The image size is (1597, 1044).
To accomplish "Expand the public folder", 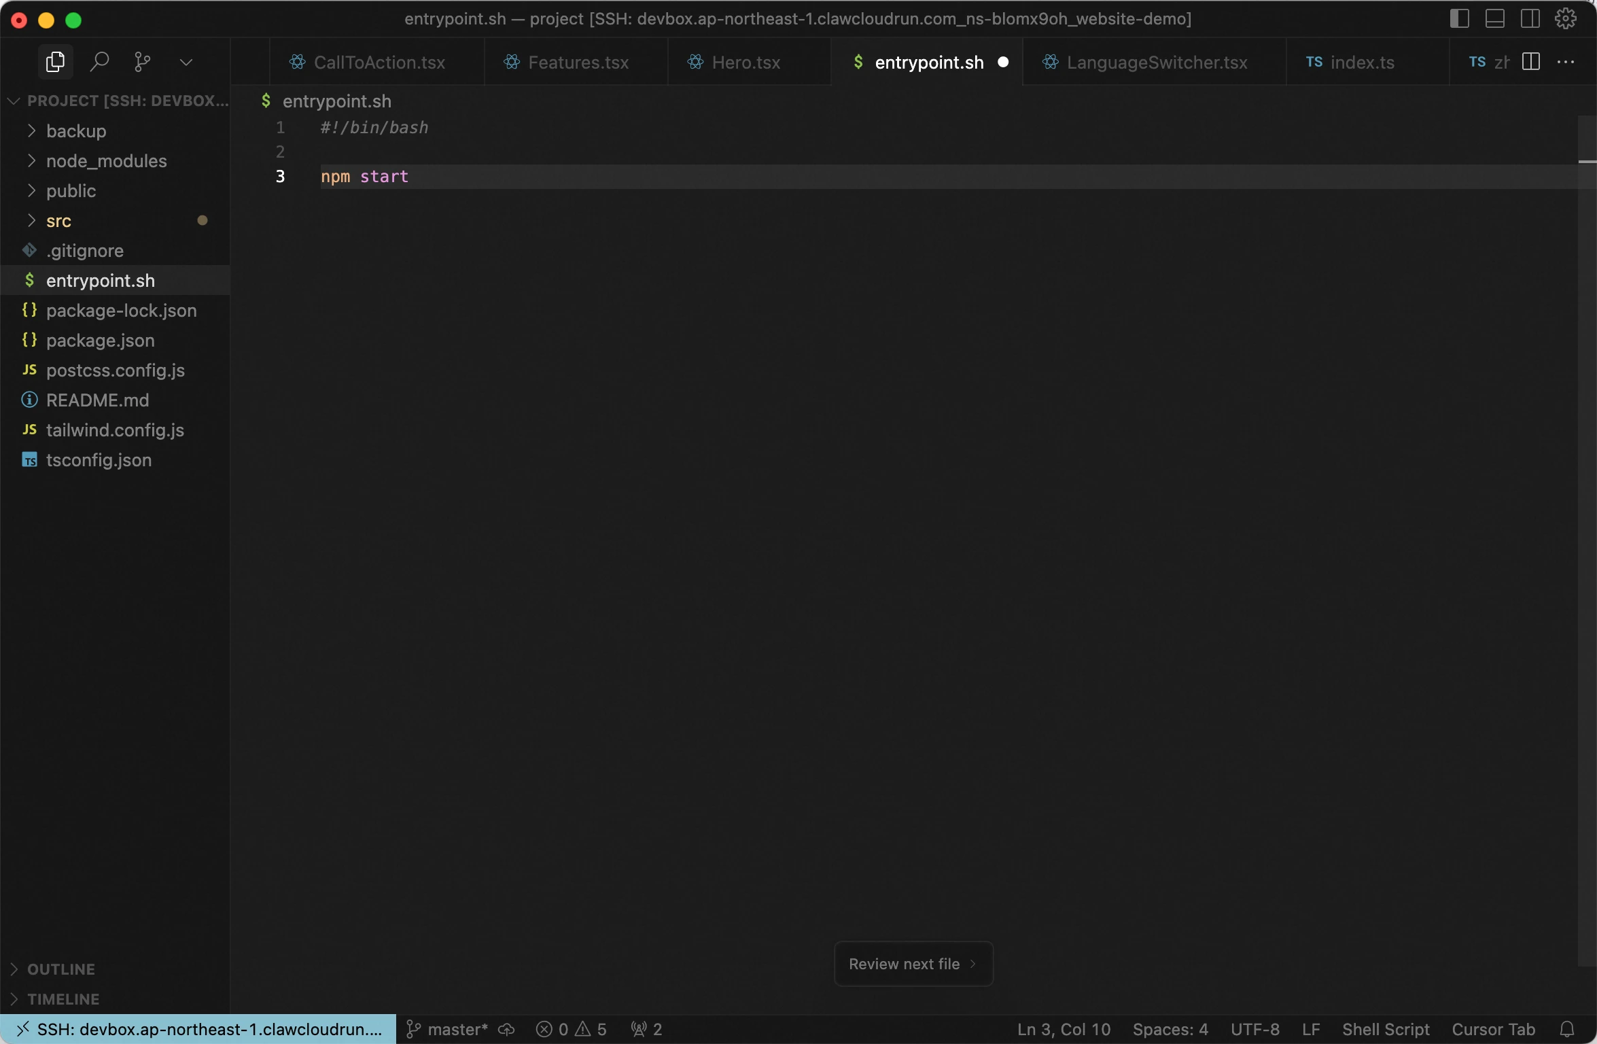I will [x=115, y=190].
